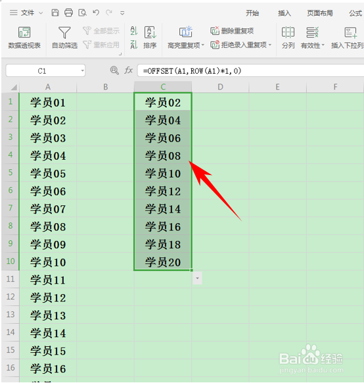Click cell A16 containing 学员16
The image size is (364, 383).
[x=48, y=368]
